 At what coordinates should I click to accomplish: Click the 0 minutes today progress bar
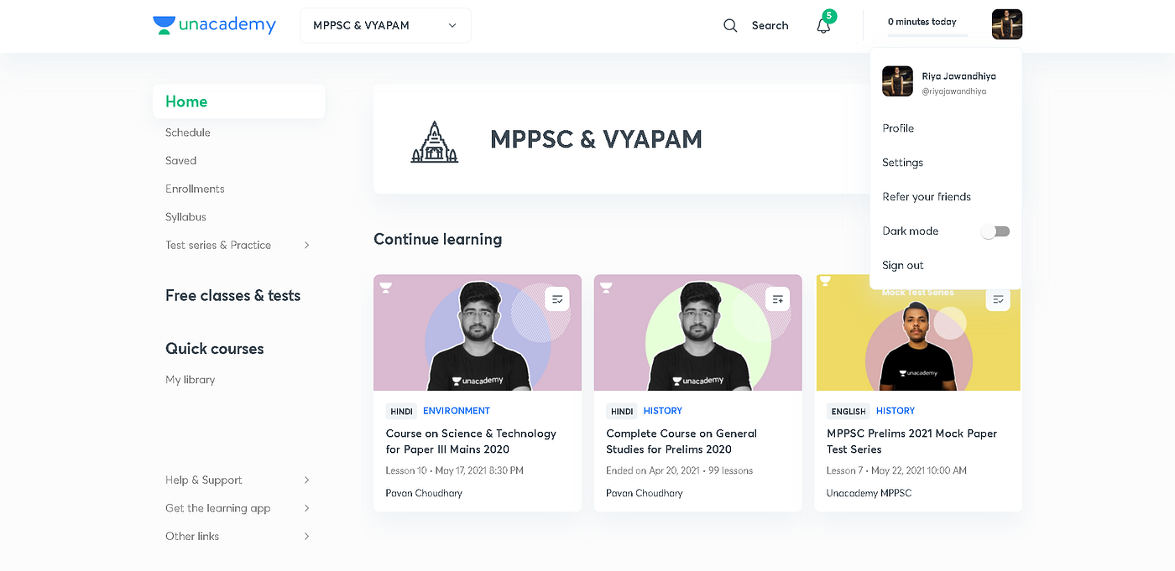click(x=927, y=35)
